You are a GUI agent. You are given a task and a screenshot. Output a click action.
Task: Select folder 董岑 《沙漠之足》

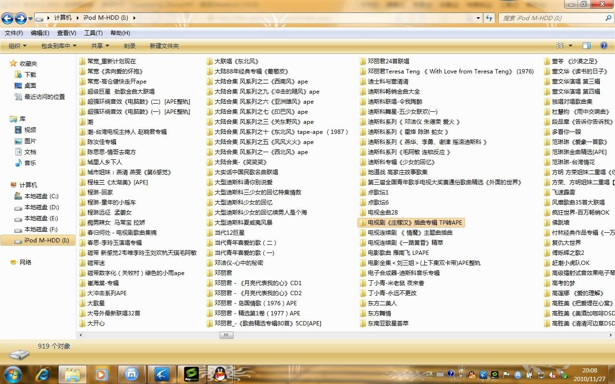(571, 61)
